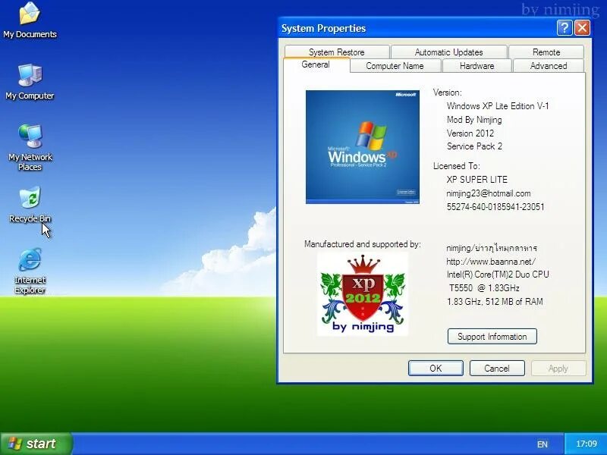Screen dimensions: 607x455
Task: Close the System Properties dialog
Action: click(x=582, y=28)
